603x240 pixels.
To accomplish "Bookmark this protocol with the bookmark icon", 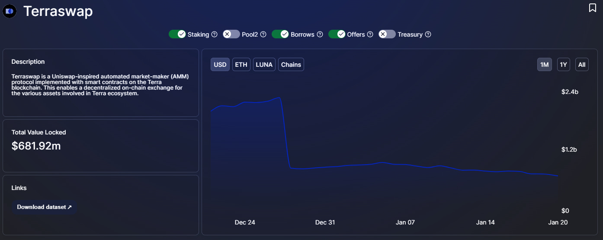I will (592, 8).
